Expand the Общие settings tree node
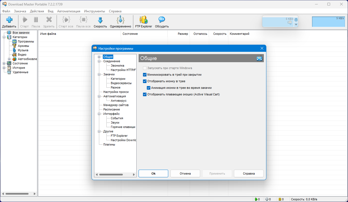The height and width of the screenshot is (202, 348). click(x=99, y=57)
